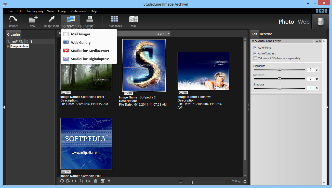Image resolution: width=332 pixels, height=188 pixels.
Task: Toggle the Auto-Contrast checkbox
Action: [255, 53]
